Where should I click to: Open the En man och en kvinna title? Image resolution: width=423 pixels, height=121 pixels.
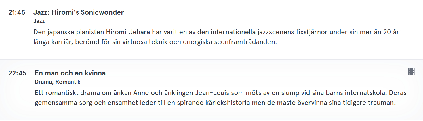coord(70,73)
